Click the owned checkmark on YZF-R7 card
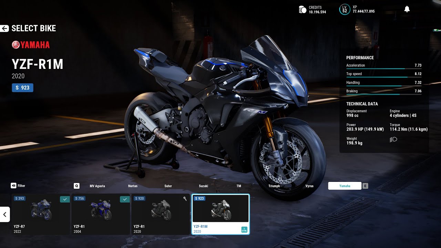The height and width of the screenshot is (248, 441). tap(64, 199)
